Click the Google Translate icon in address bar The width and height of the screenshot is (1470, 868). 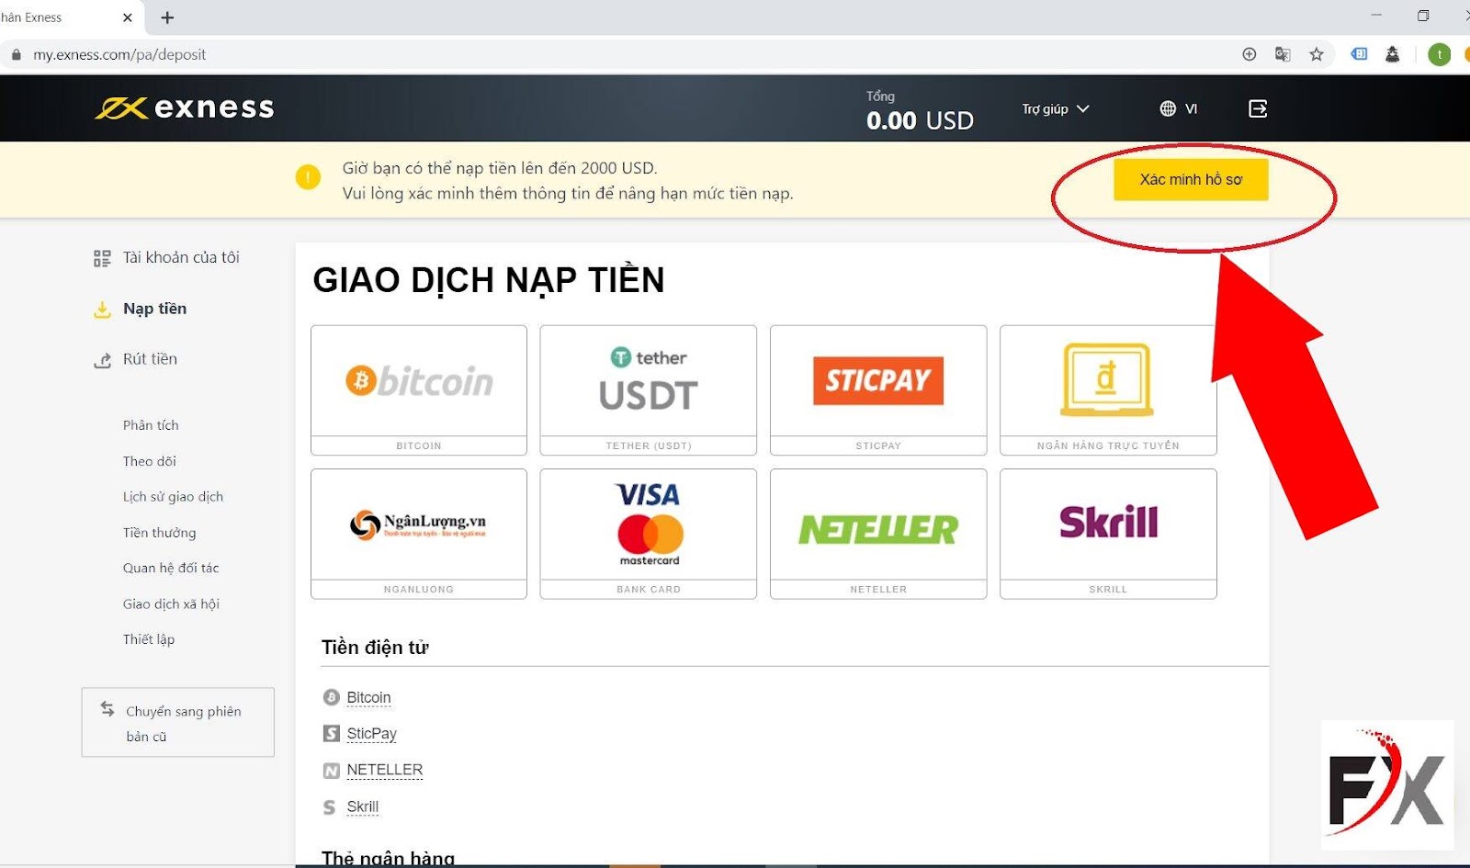(x=1283, y=54)
